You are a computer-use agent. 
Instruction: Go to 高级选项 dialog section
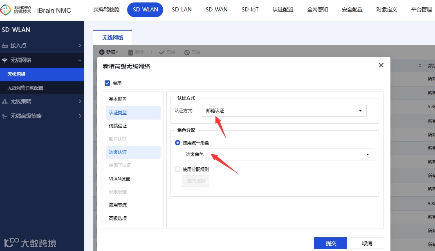click(x=133, y=218)
